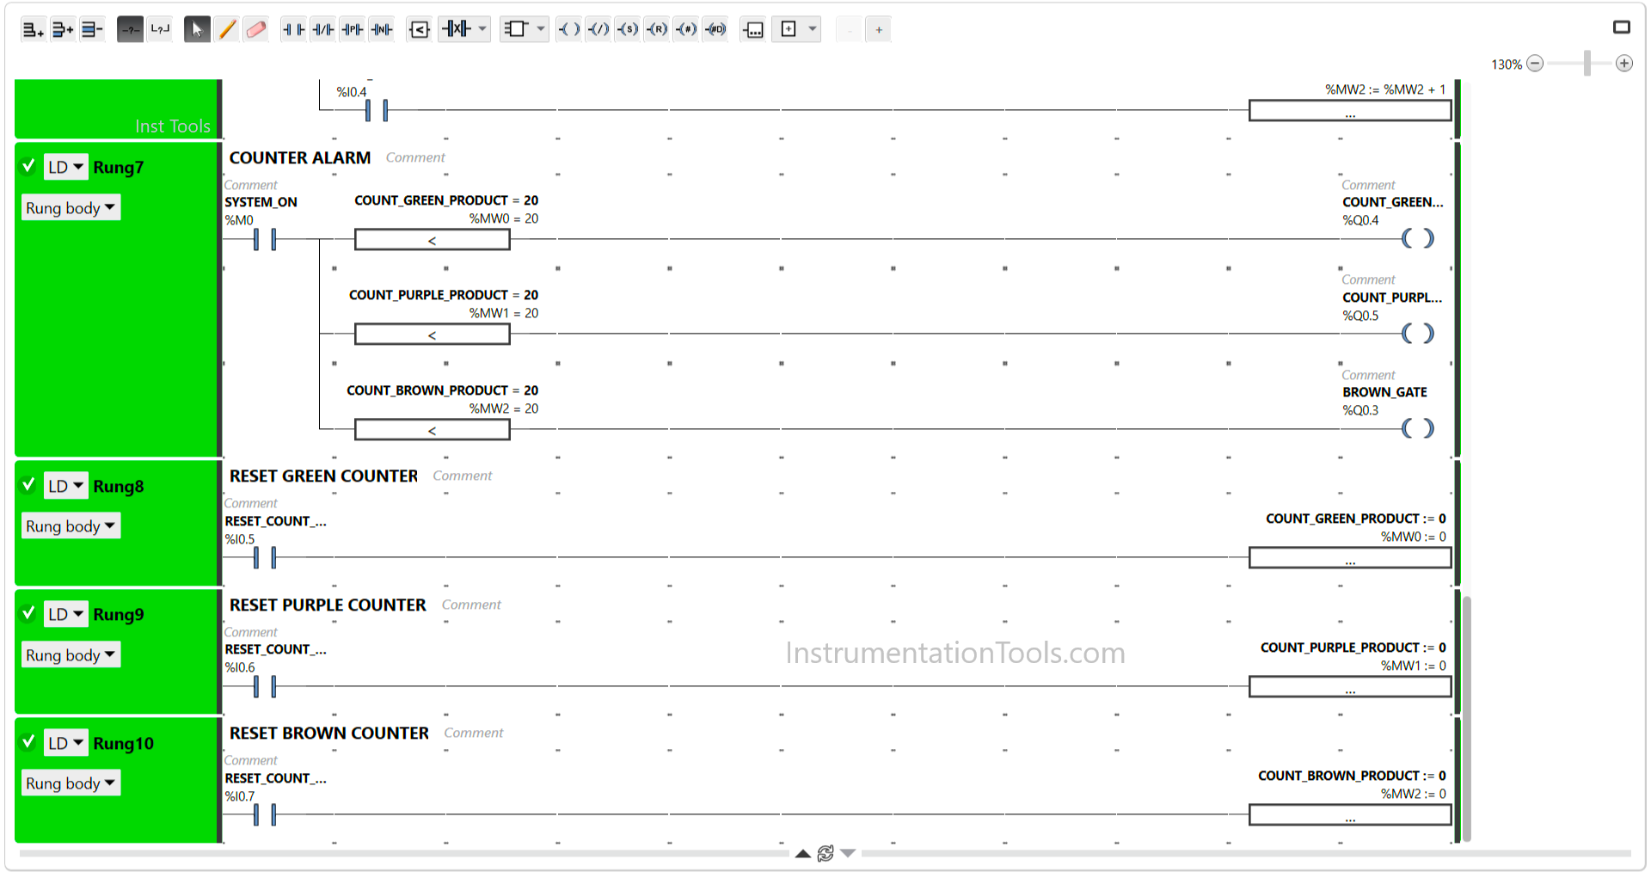
Task: Click the insert rung icon
Action: coord(63,29)
